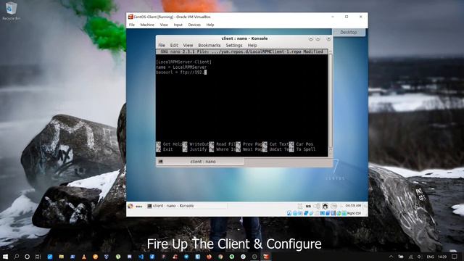The image size is (464, 261).
Task: Click guest clock showing 04:59 AM
Action: [353, 205]
